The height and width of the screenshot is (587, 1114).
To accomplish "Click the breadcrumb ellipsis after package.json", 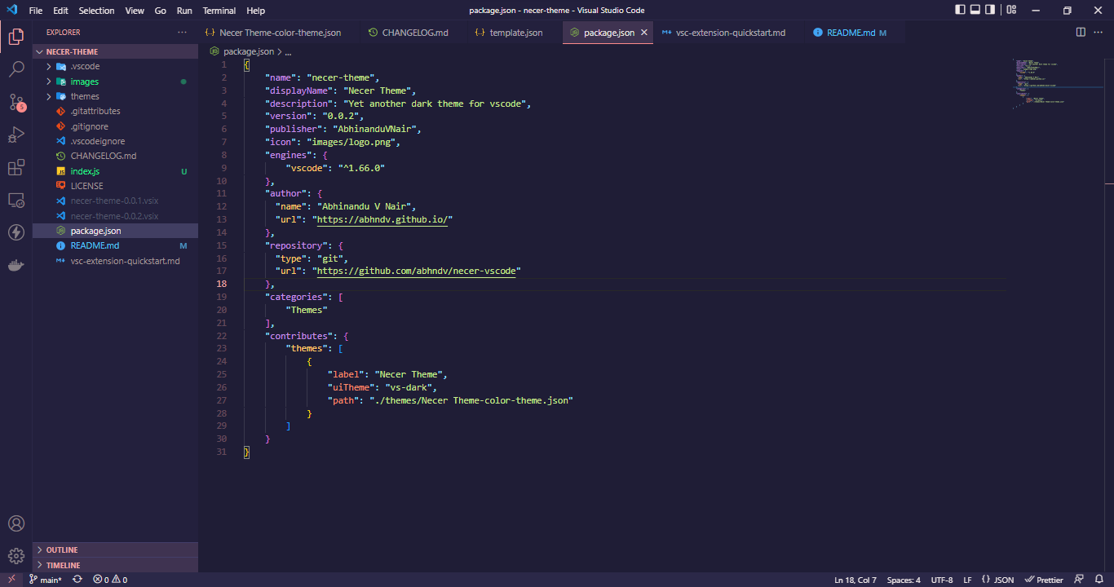I will pos(288,51).
